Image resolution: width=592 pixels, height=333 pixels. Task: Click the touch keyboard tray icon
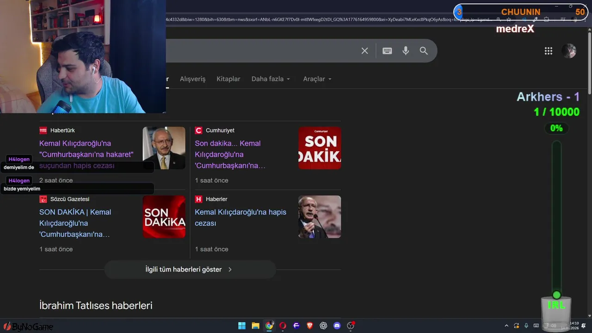pos(536,326)
